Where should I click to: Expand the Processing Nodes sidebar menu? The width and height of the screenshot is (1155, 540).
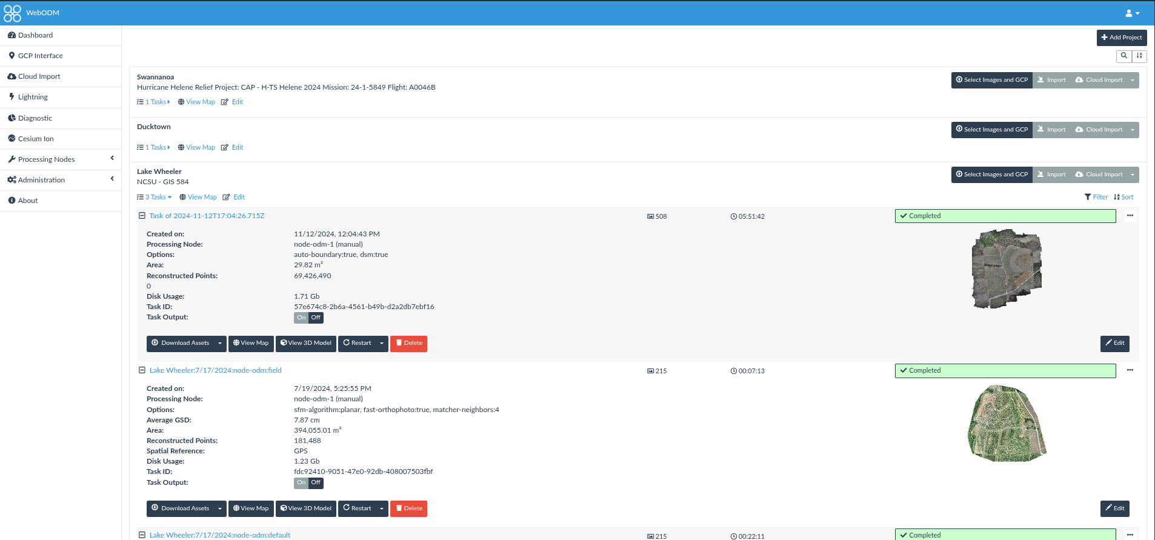click(61, 159)
